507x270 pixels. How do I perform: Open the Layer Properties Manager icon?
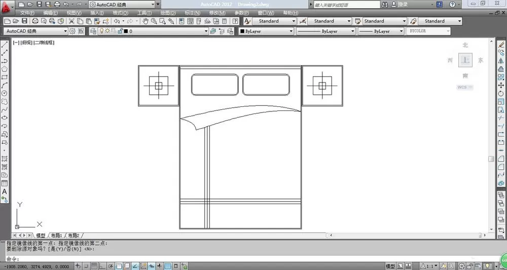[x=93, y=31]
